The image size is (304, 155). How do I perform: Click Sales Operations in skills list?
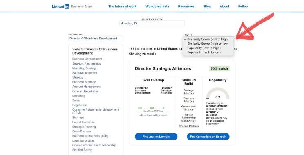pos(83,122)
